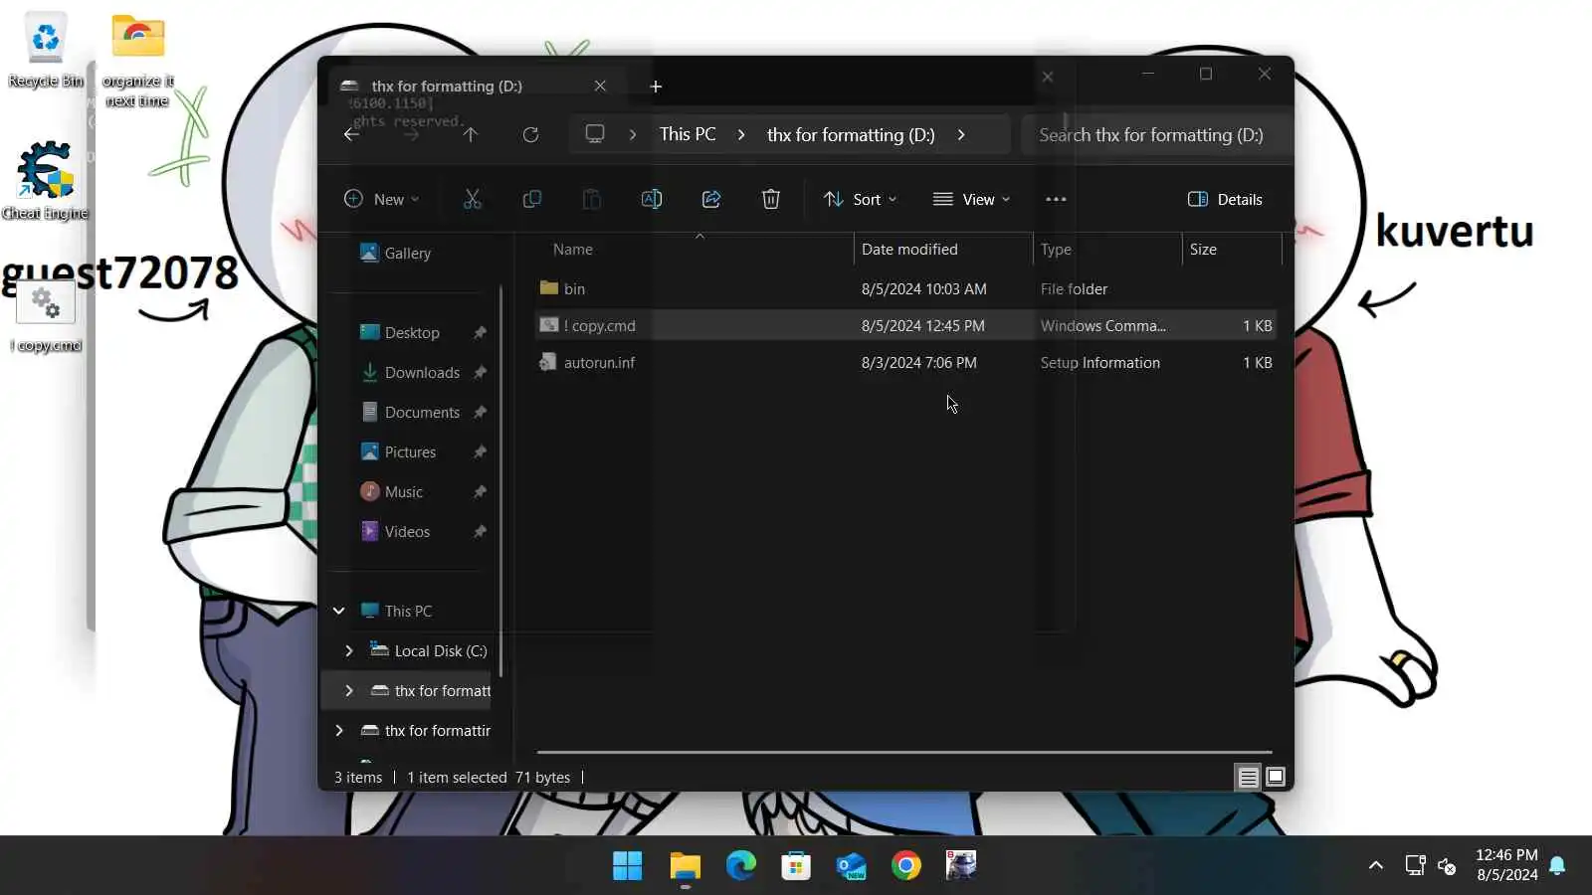Open the View options dropdown
The width and height of the screenshot is (1592, 895).
coord(972,199)
